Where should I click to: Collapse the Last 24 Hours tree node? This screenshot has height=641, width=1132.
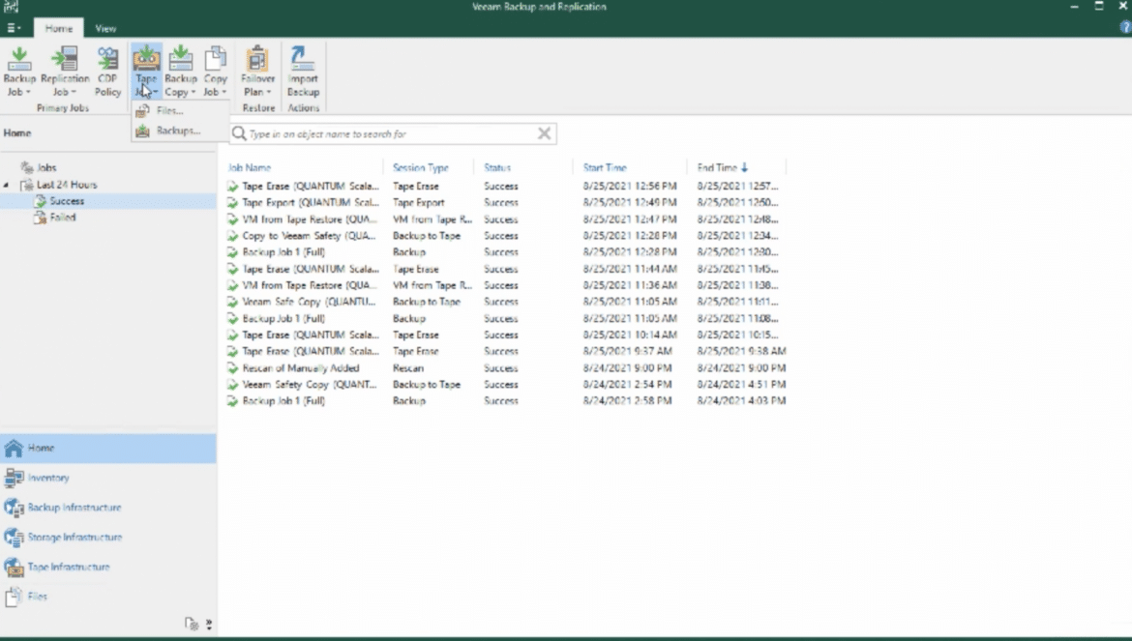tap(7, 186)
